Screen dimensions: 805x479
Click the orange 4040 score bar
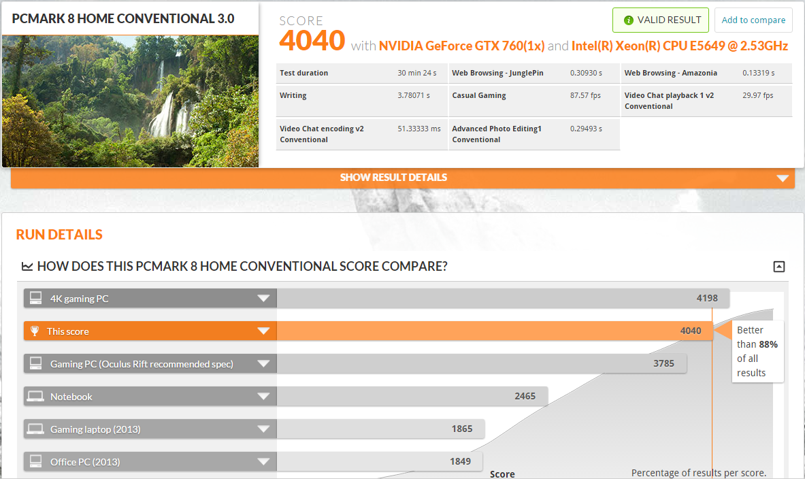point(495,331)
